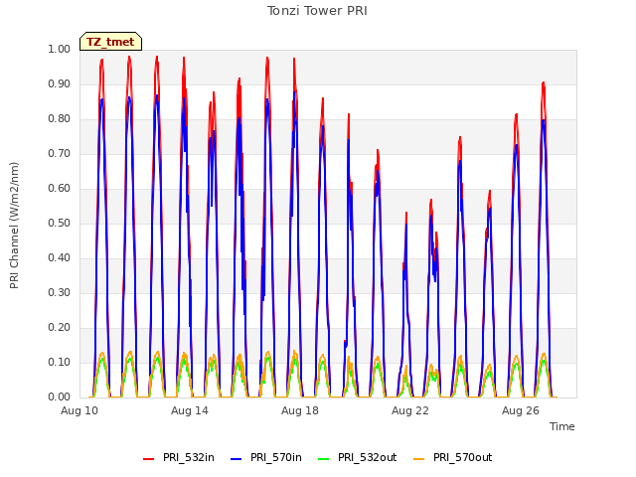Click the TZ_tmet annotation label
The image size is (636, 477).
(110, 42)
